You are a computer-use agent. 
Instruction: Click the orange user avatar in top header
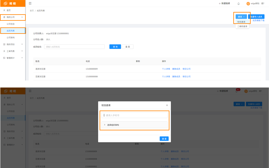pyautogui.click(x=248, y=3)
